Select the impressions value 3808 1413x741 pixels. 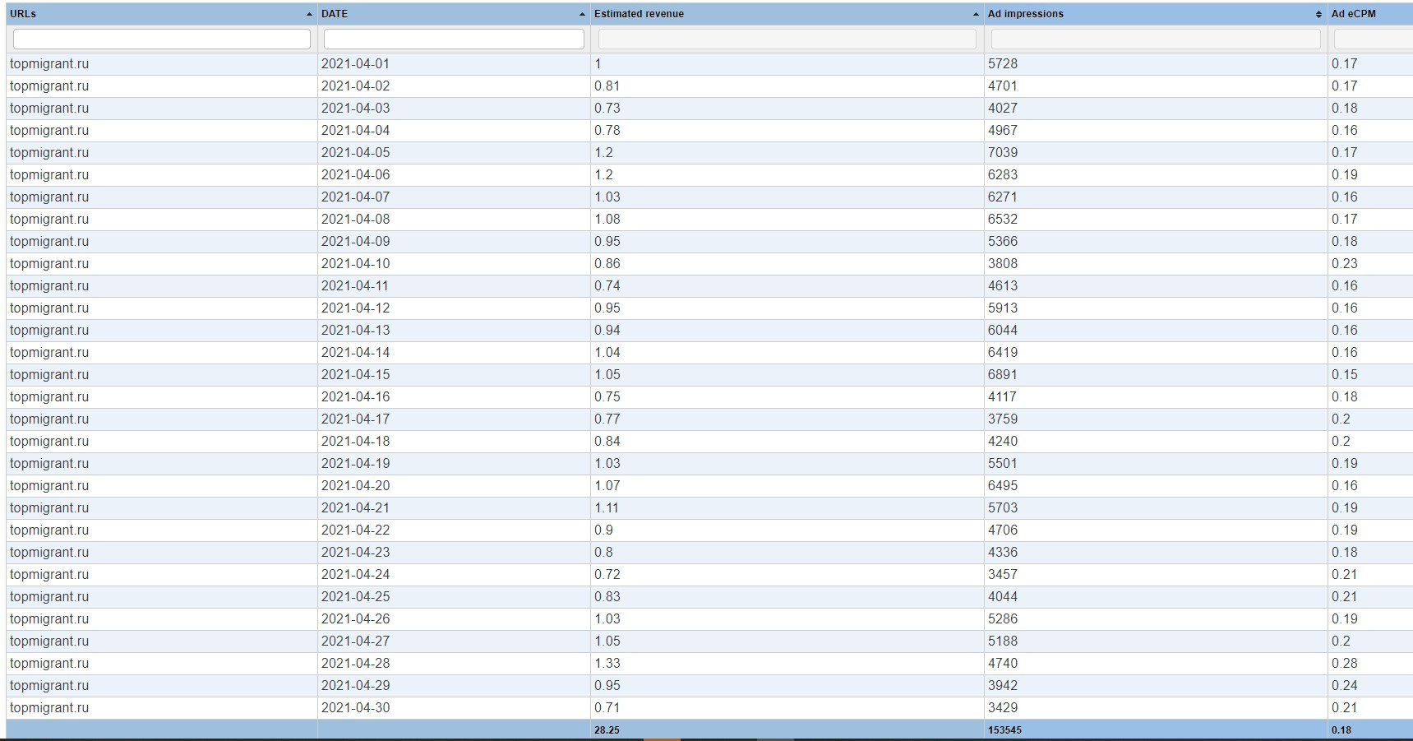click(x=1003, y=264)
